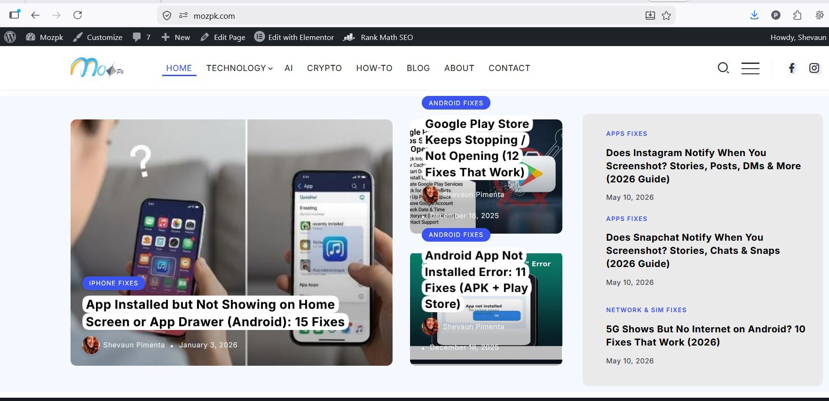Navigate to the ABOUT page
The image size is (829, 401).
(459, 68)
